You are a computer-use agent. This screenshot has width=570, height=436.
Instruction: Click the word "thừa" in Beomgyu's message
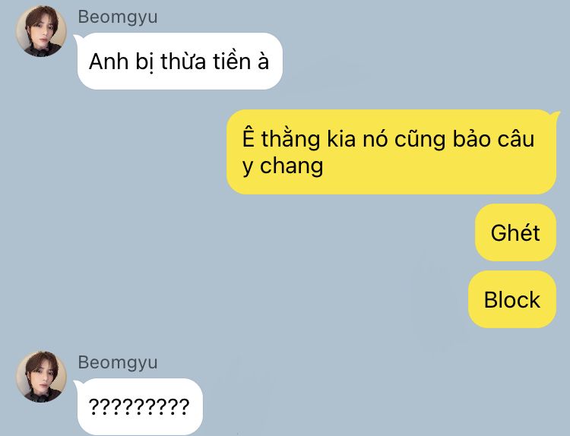coord(184,61)
